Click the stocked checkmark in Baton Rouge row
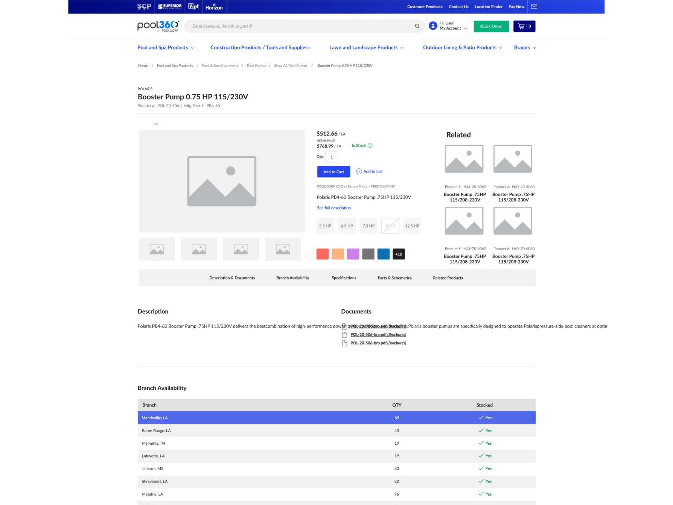The height and width of the screenshot is (505, 673). (481, 430)
